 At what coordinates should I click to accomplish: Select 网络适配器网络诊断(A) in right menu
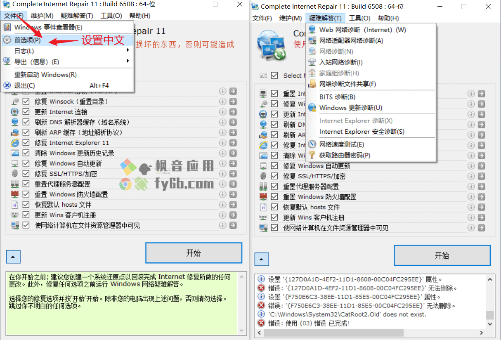point(371,40)
